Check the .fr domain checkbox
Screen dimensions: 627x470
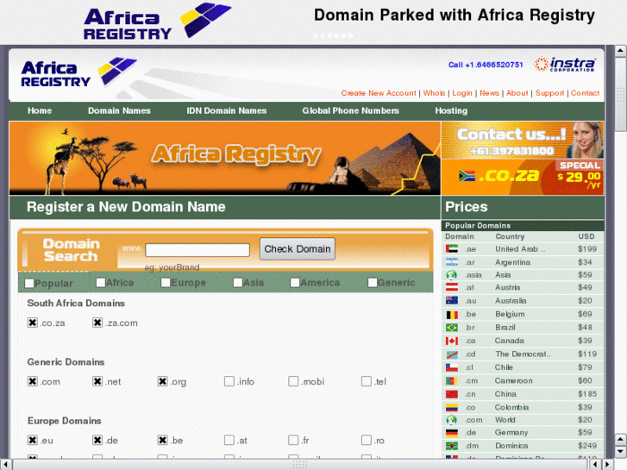click(x=293, y=440)
